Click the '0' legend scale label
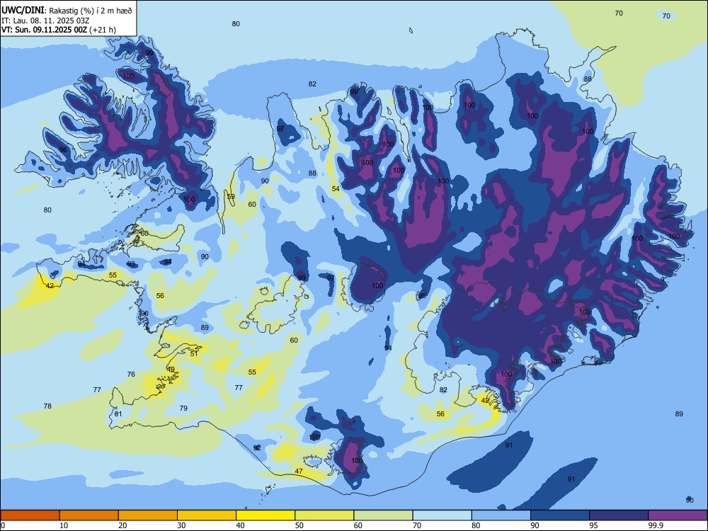Image resolution: width=708 pixels, height=531 pixels. [3, 525]
